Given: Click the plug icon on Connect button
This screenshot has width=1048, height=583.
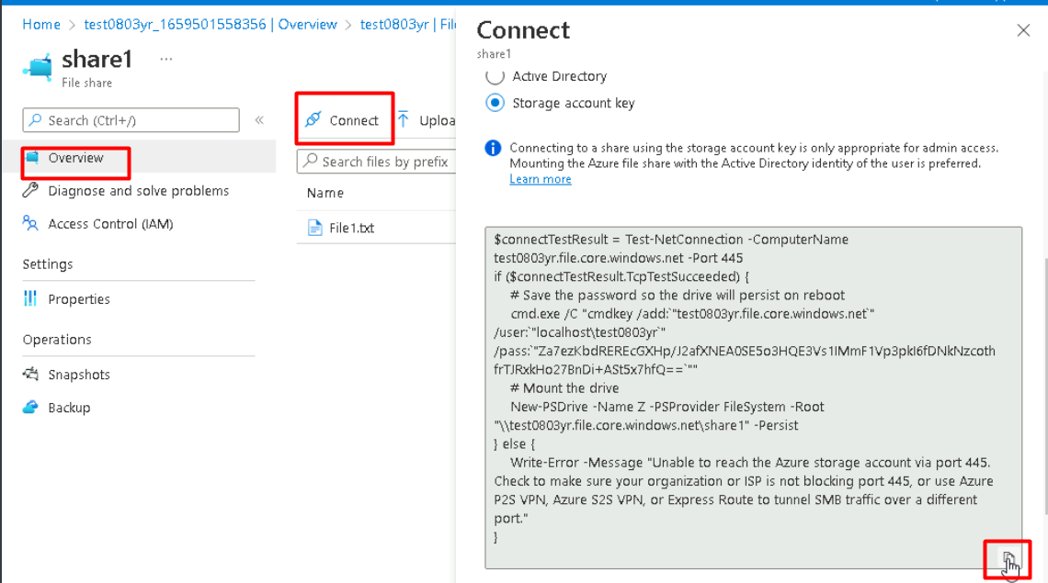Looking at the screenshot, I should point(313,119).
